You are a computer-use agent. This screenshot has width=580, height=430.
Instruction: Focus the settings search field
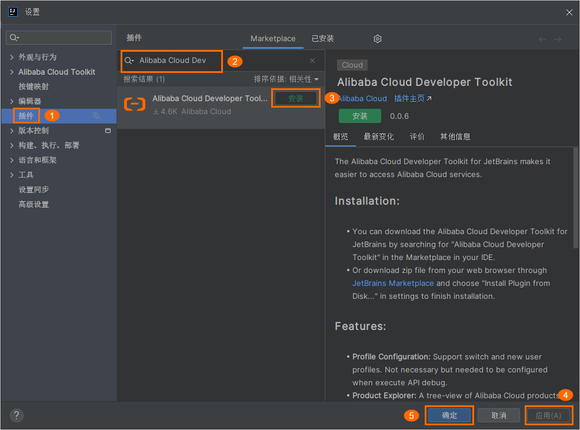coord(59,38)
